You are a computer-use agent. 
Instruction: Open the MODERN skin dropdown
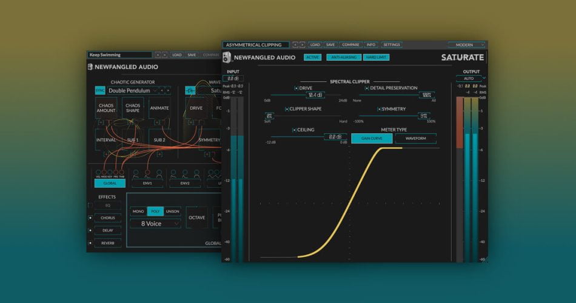[466, 45]
